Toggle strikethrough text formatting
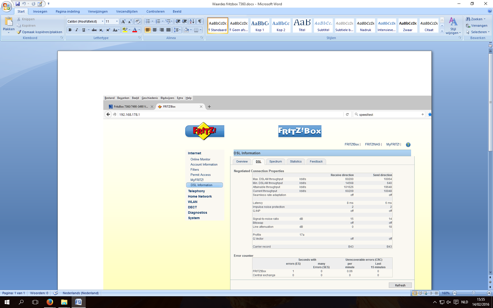493x308 pixels. (94, 30)
